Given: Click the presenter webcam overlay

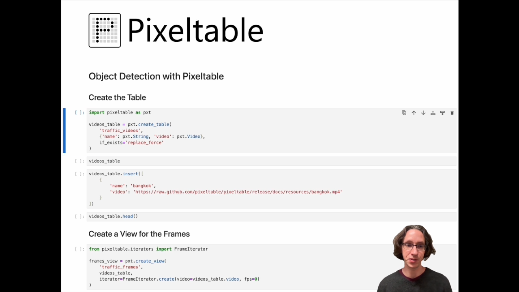Looking at the screenshot, I should [414, 258].
